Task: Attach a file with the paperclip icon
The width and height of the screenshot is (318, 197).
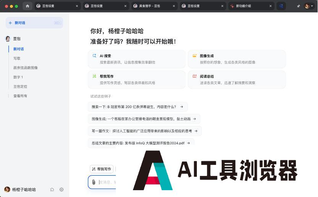Action: (x=94, y=182)
